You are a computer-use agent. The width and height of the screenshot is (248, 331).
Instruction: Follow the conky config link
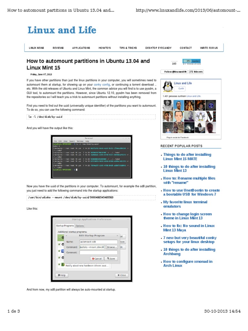(x=102, y=84)
